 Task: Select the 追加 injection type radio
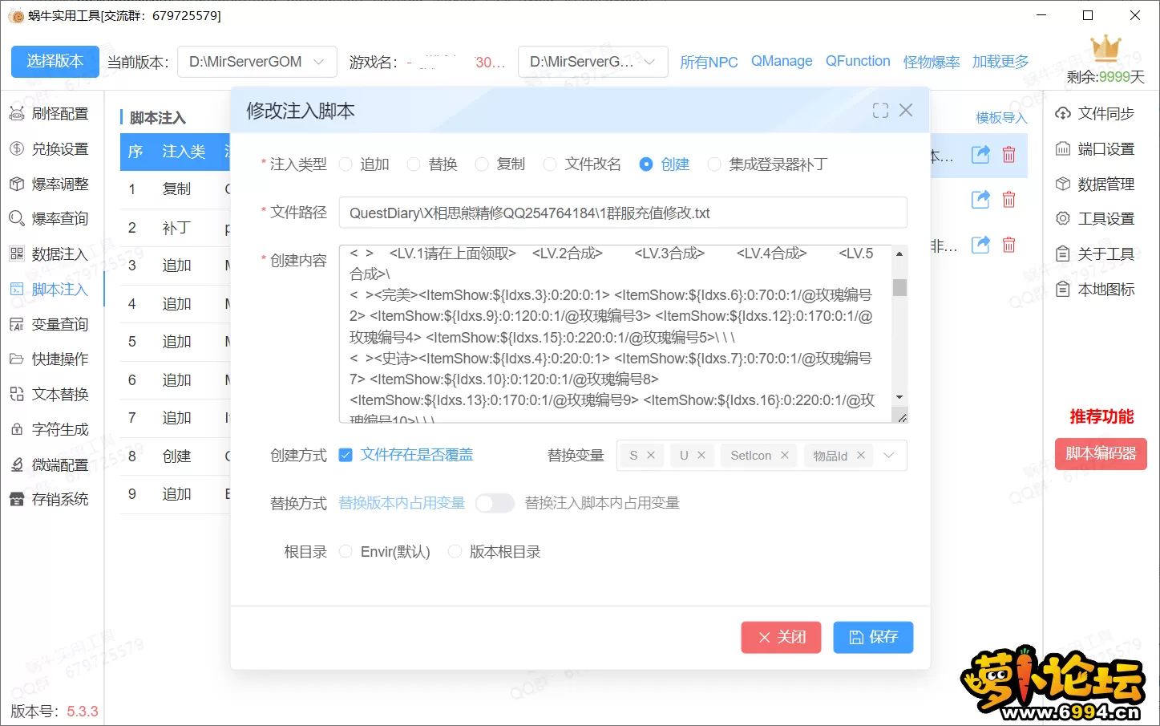click(x=346, y=164)
